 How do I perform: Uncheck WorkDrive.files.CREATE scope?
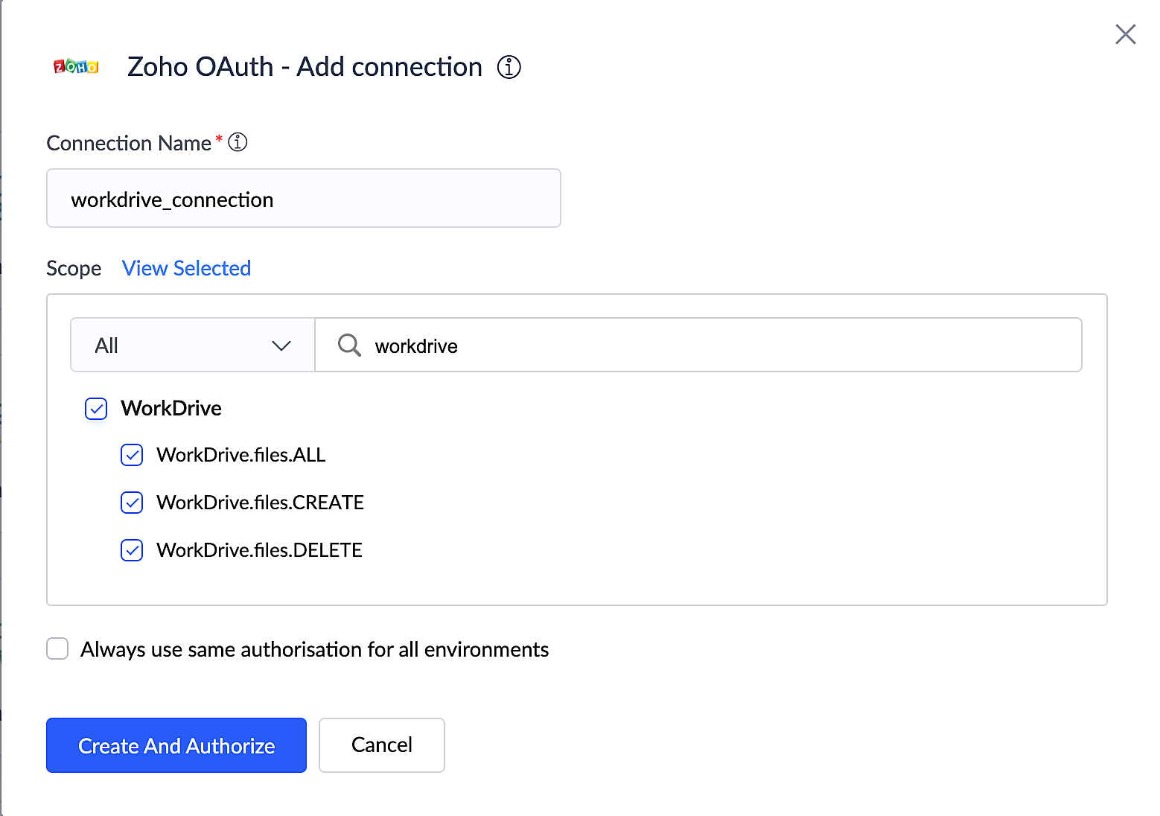pyautogui.click(x=132, y=503)
